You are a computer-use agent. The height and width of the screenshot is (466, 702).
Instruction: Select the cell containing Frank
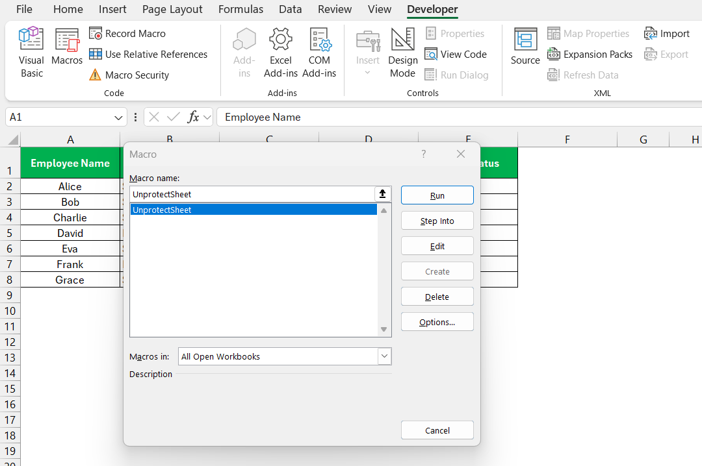(x=70, y=264)
